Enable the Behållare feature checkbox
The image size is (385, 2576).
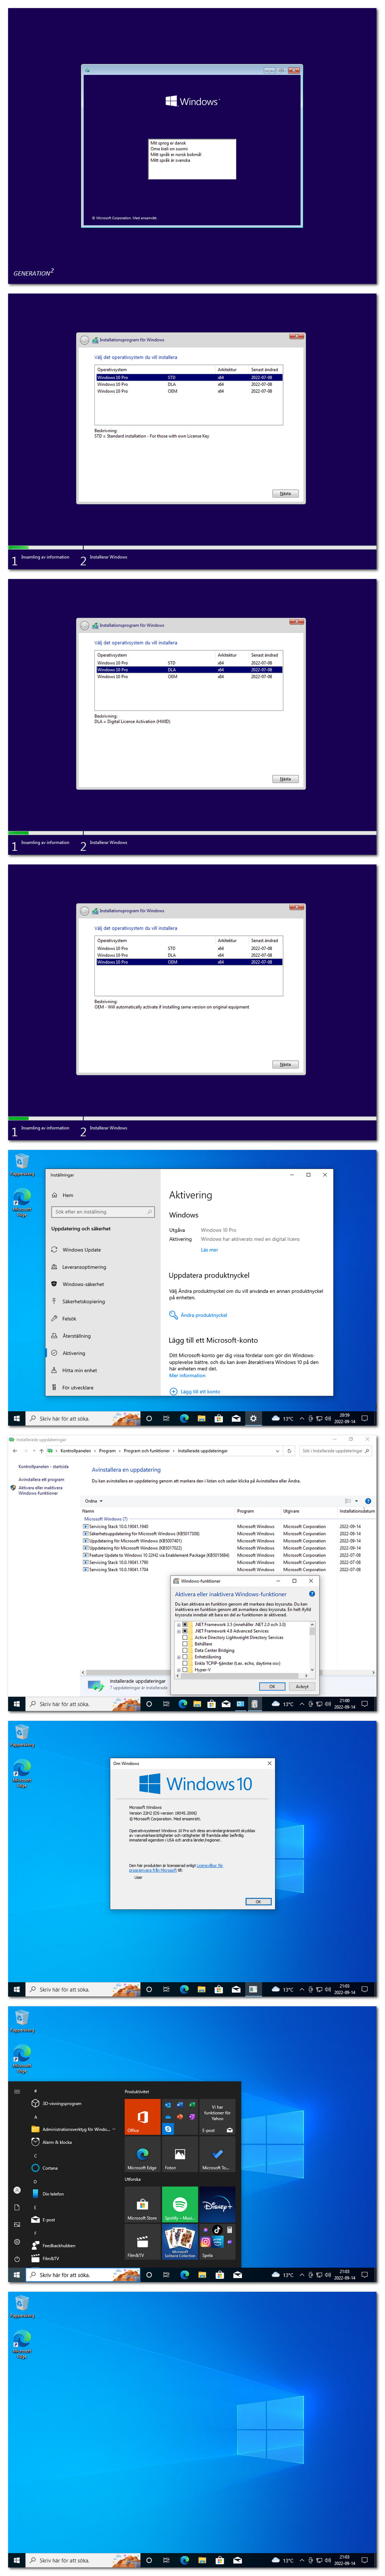click(185, 1644)
